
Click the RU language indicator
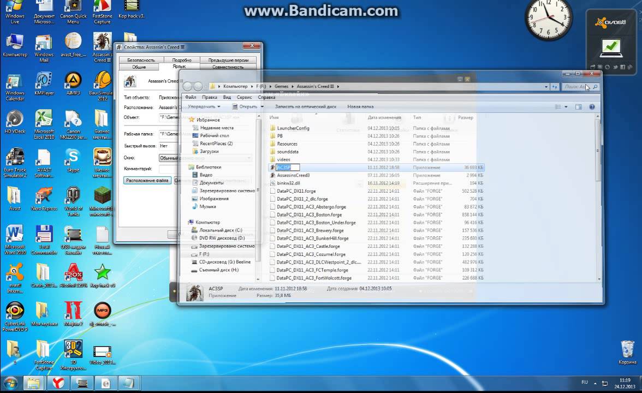(584, 382)
